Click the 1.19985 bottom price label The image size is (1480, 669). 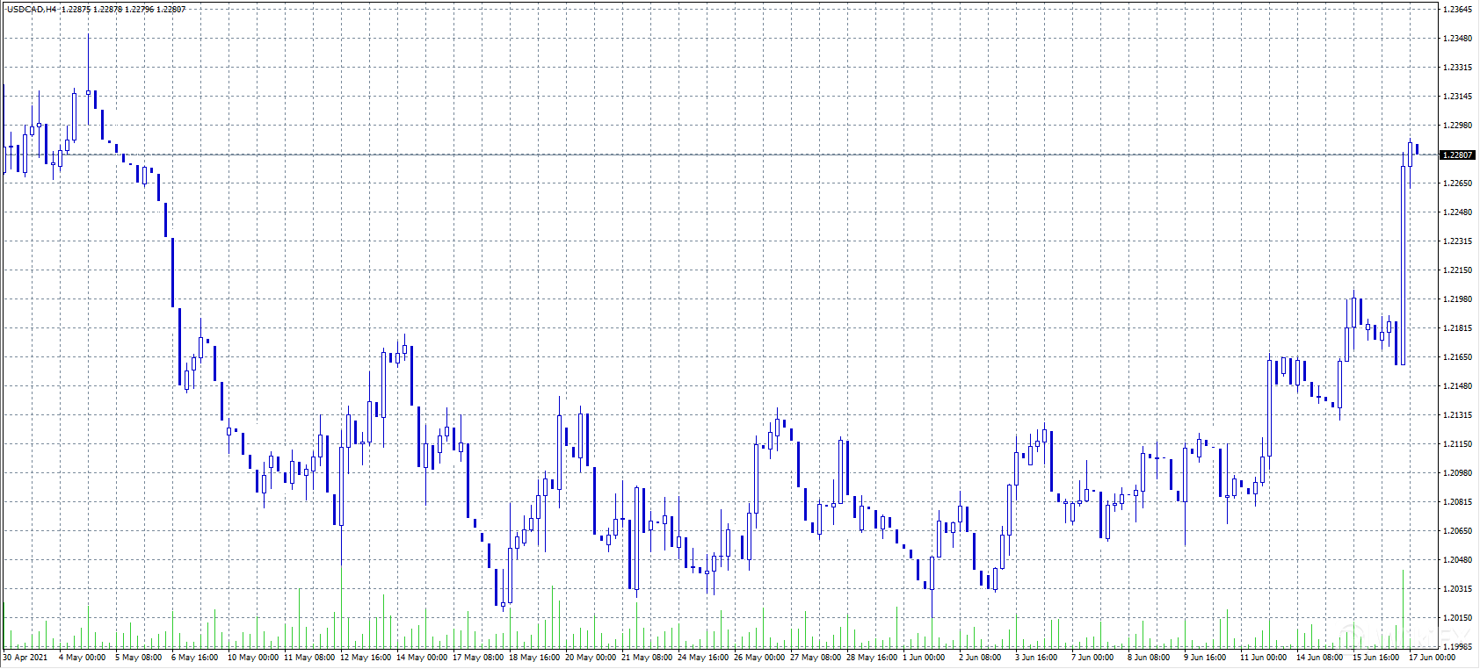(1457, 646)
